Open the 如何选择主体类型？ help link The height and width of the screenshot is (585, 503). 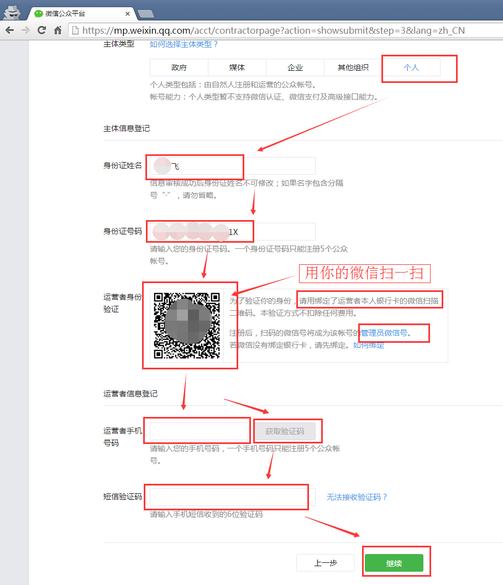click(184, 44)
